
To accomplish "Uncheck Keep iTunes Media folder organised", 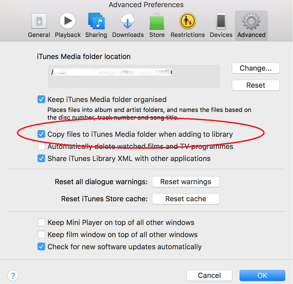I will (41, 99).
